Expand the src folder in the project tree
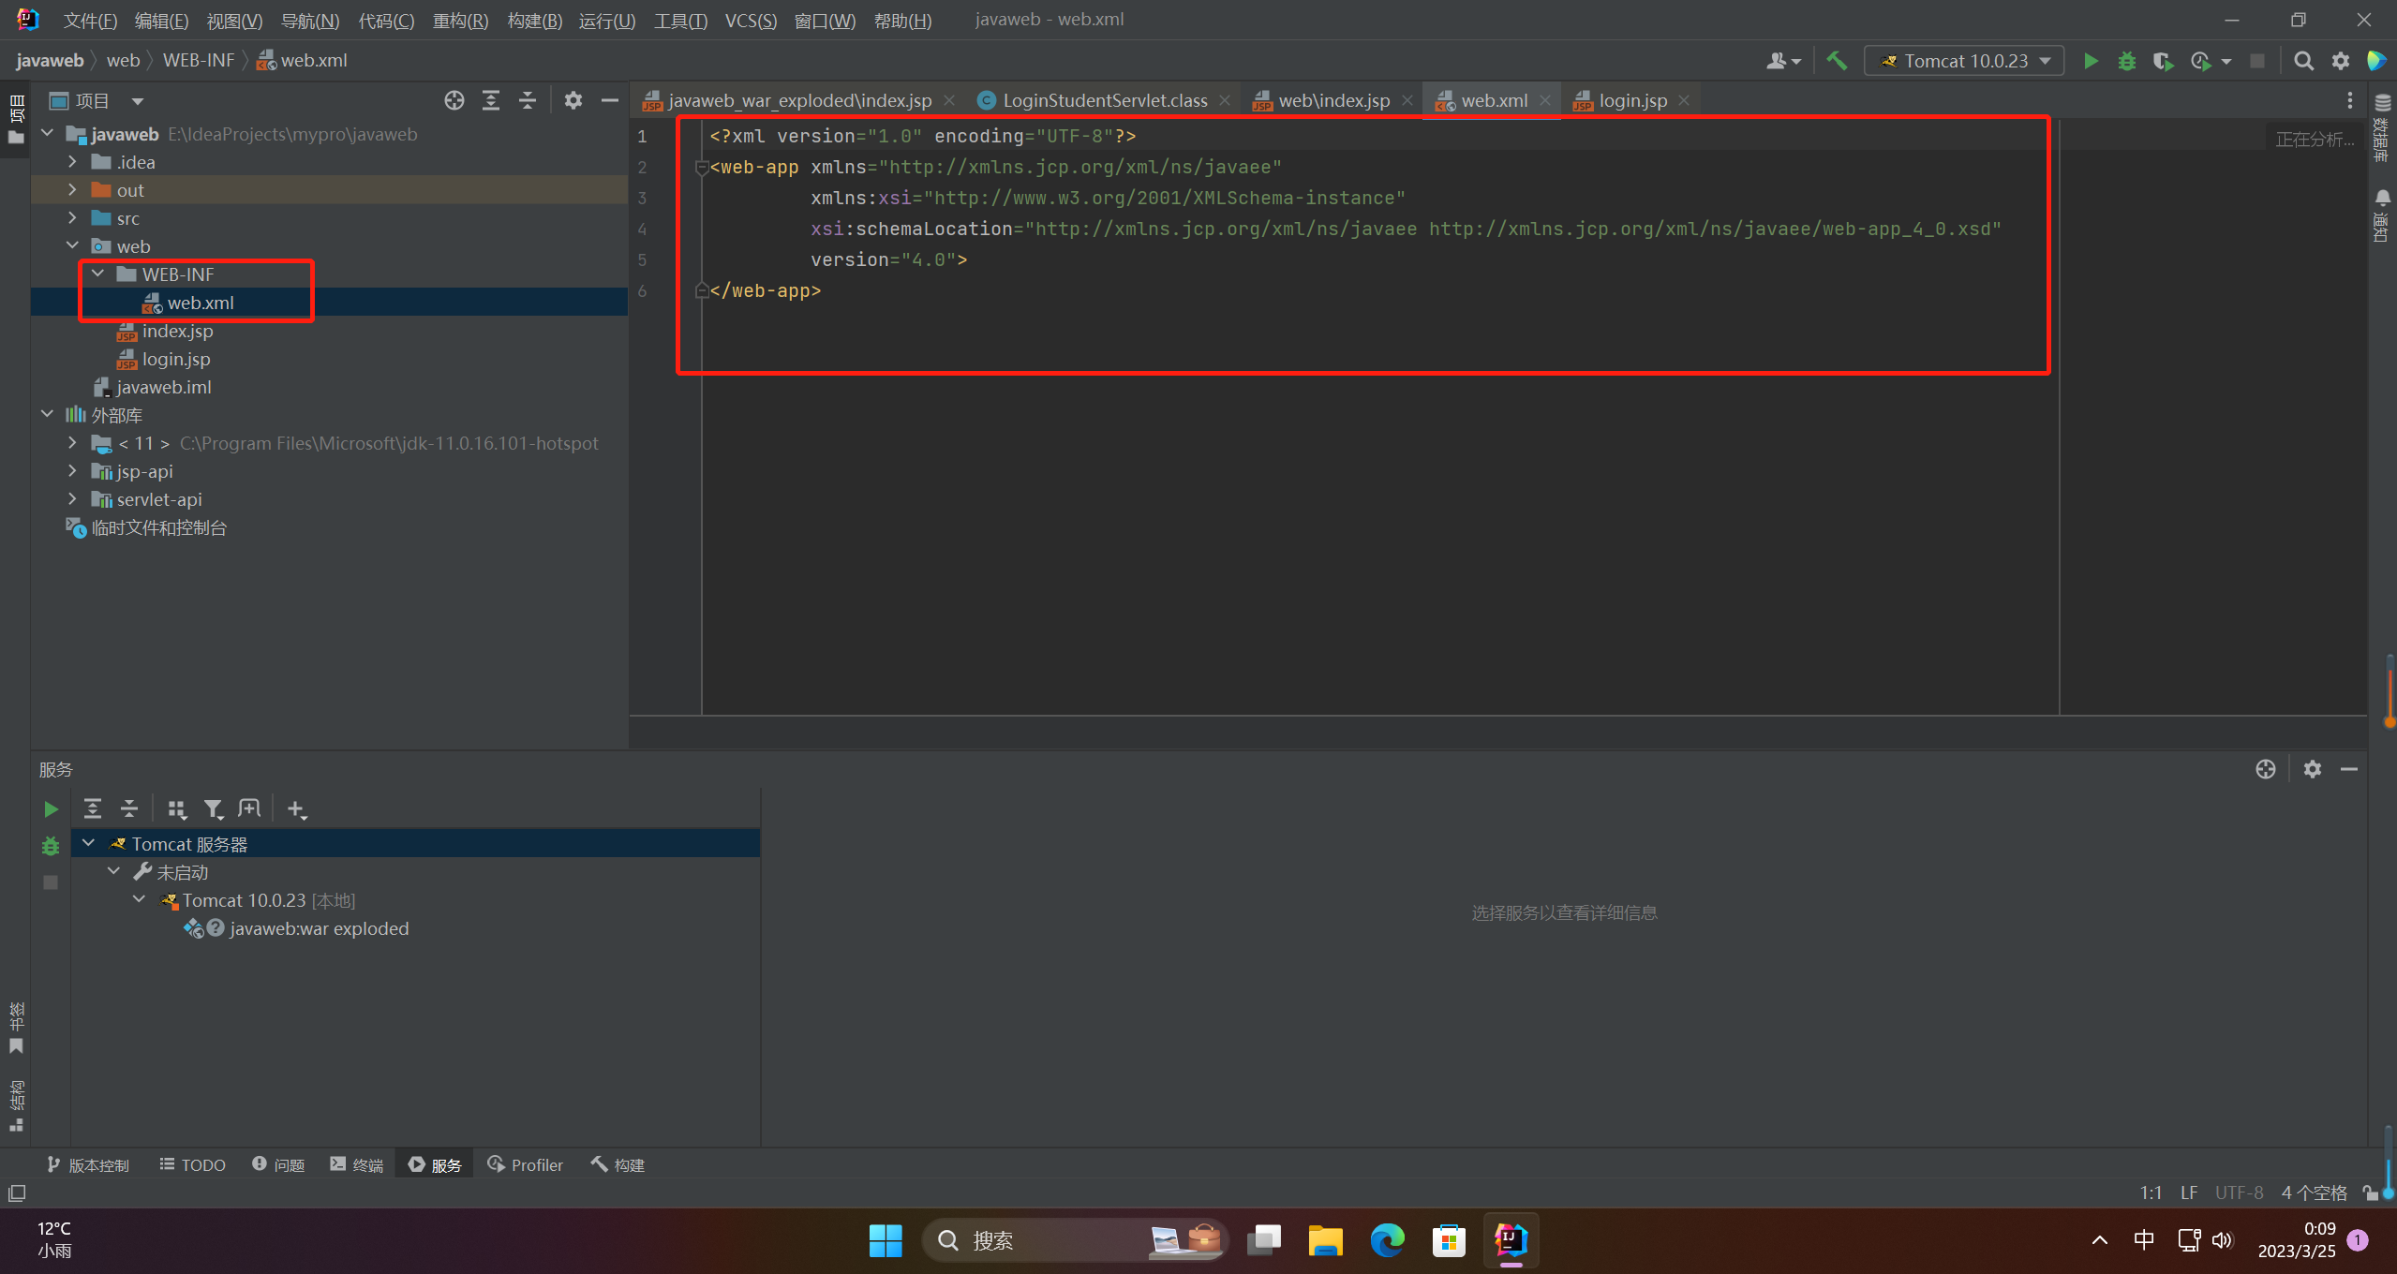The width and height of the screenshot is (2397, 1274). 72,218
